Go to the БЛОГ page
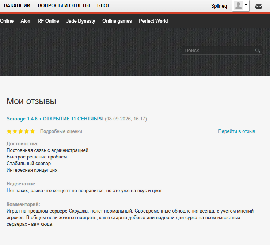 [103, 6]
